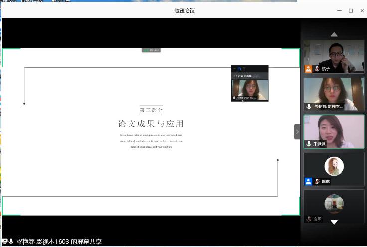Click the muted mic icon beside 瑞琳
Screen dimensions: 367x247
[316, 182]
